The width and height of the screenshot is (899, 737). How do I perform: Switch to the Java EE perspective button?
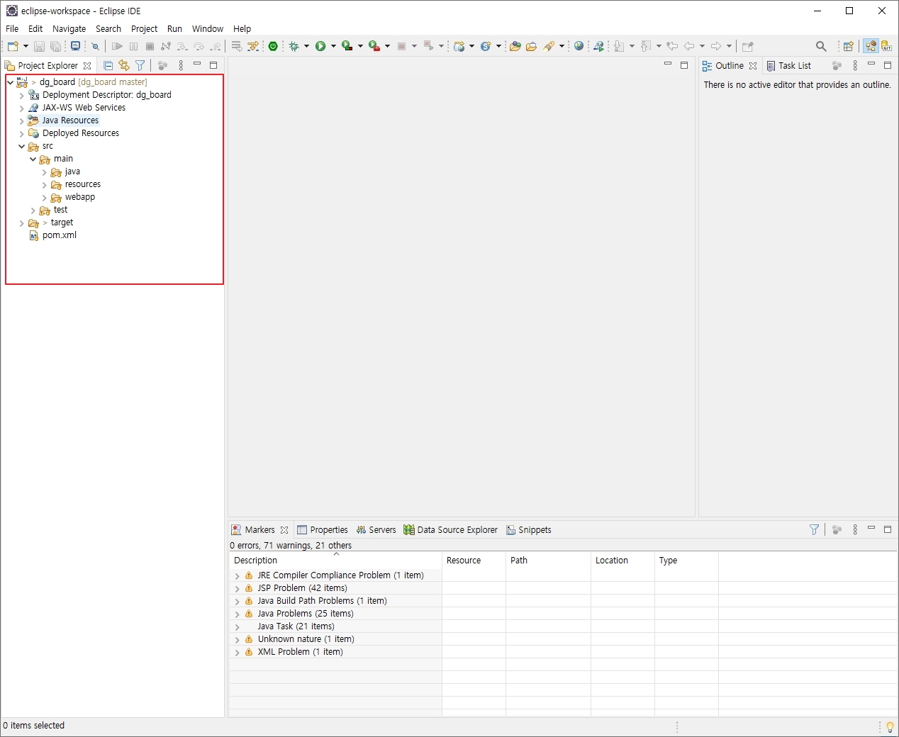pos(871,46)
